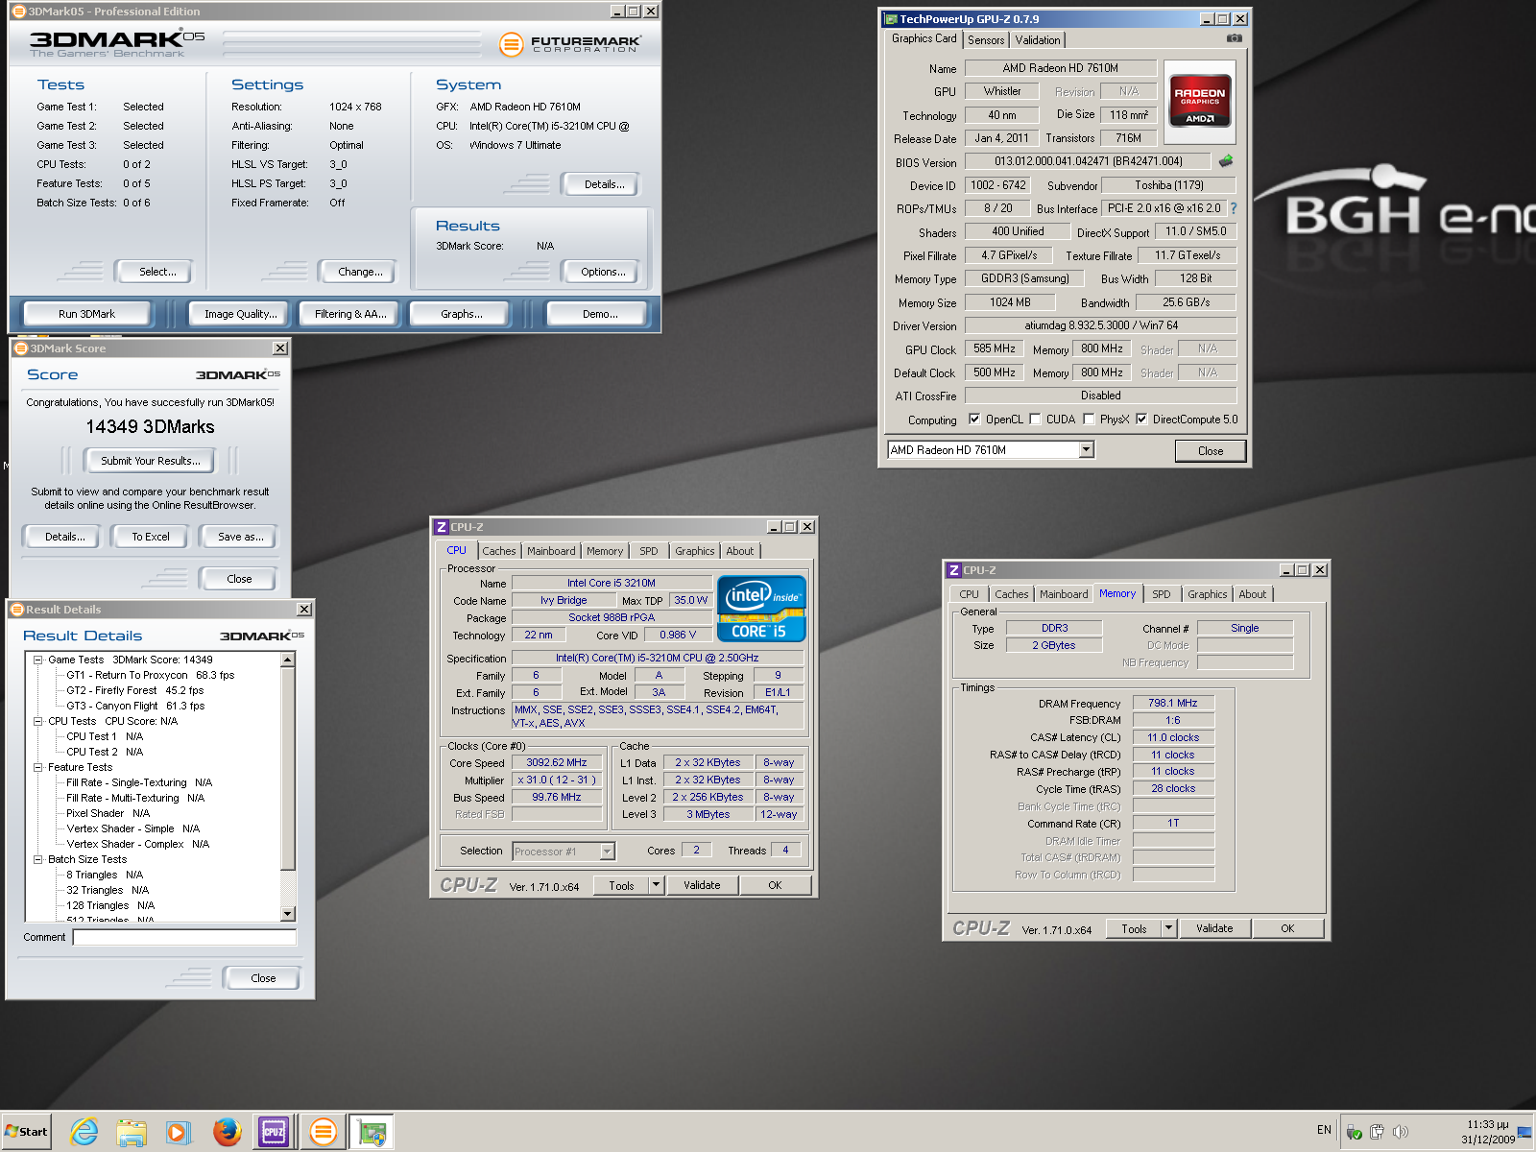Click the Result Details window title icon

pyautogui.click(x=17, y=610)
